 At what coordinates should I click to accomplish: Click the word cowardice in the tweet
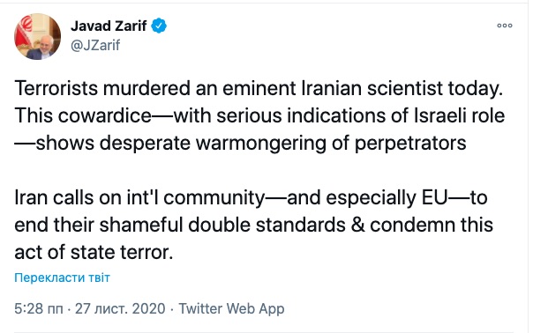point(105,115)
